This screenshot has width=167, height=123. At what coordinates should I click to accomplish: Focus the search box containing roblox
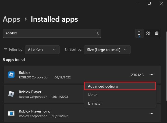tap(48, 33)
